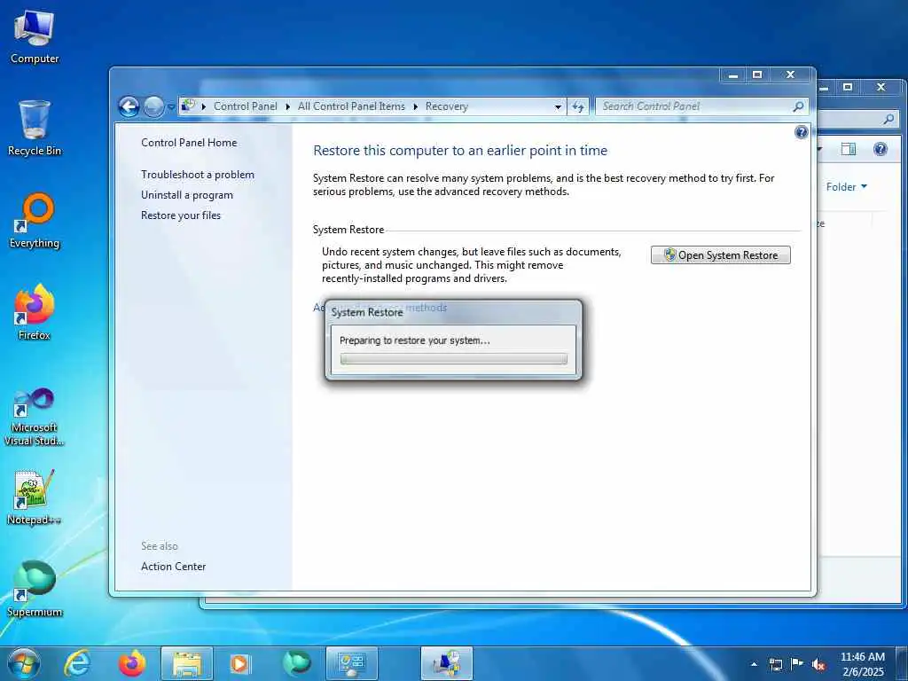Select the Control Panel breadcrumb
The height and width of the screenshot is (681, 908).
pyautogui.click(x=245, y=106)
